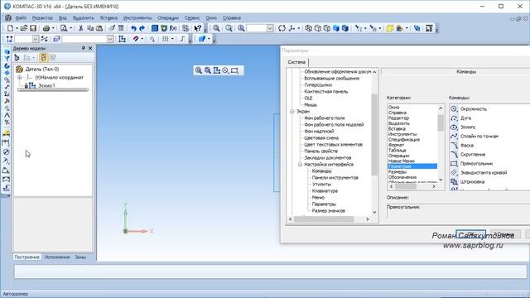
Task: Close the Дерево модели panel
Action: [90, 48]
